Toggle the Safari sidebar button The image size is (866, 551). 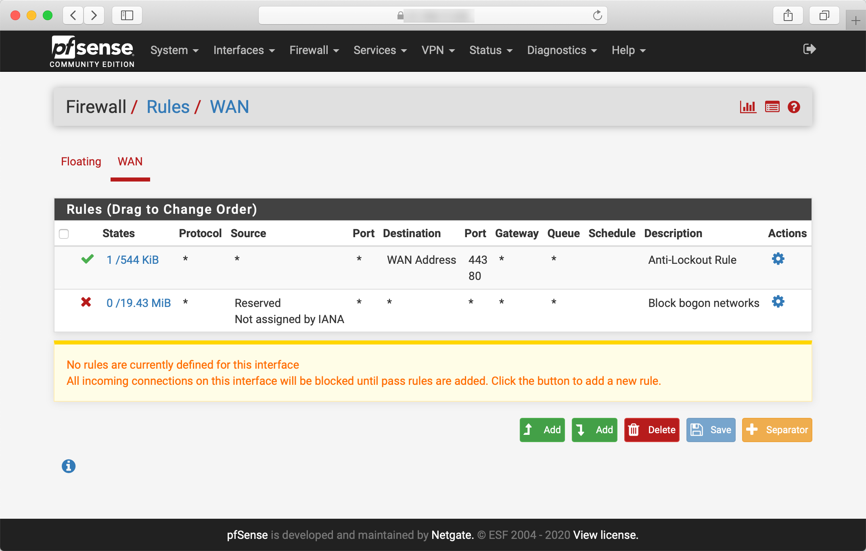(x=127, y=15)
